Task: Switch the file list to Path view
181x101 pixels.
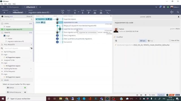Action: coord(143,41)
